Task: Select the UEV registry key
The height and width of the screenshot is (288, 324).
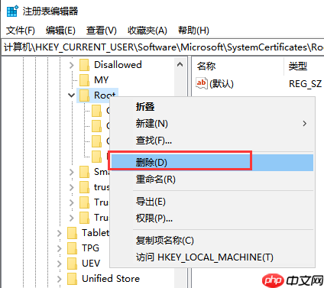Action: tap(91, 264)
